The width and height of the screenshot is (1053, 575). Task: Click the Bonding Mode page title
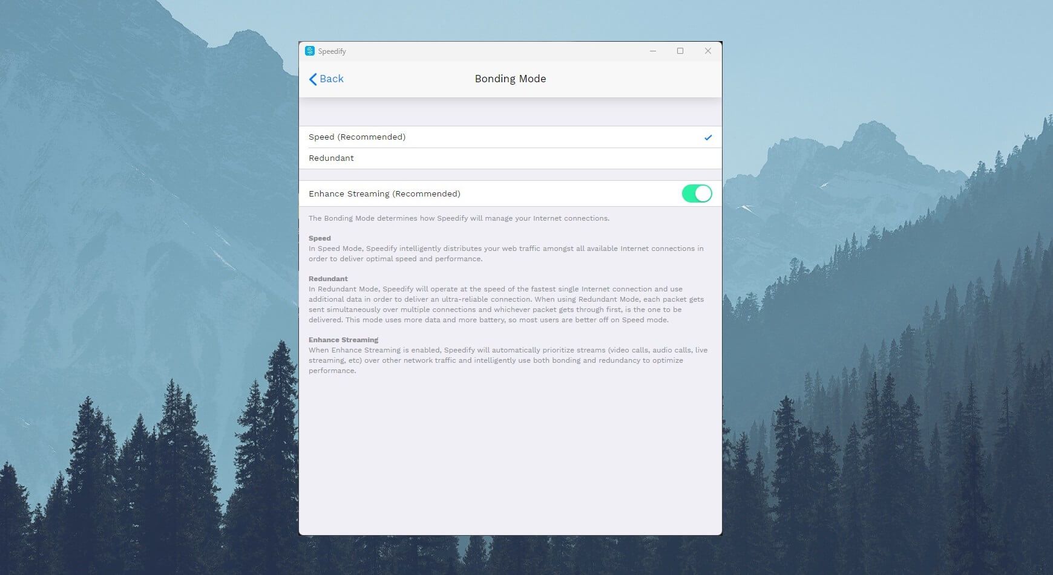pyautogui.click(x=510, y=79)
